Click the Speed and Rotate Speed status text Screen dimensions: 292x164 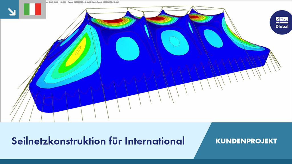pyautogui.click(x=94, y=2)
